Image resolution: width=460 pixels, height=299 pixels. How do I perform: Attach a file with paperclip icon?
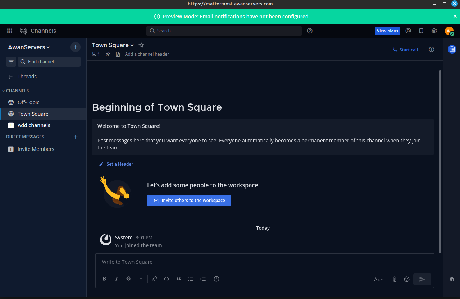(x=395, y=279)
